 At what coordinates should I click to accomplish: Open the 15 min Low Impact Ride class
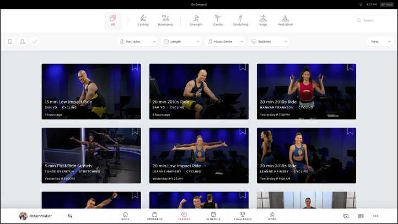pyautogui.click(x=91, y=91)
